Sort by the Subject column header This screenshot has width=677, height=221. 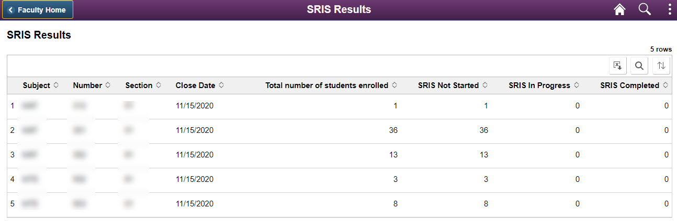click(40, 85)
